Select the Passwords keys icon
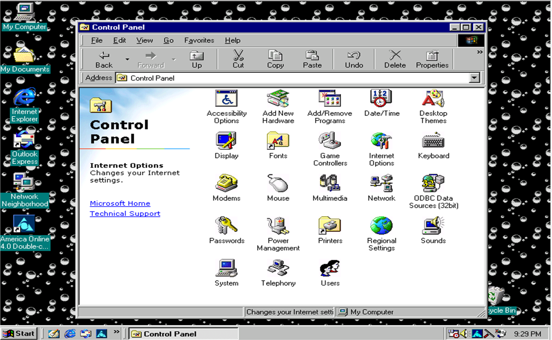552x340 pixels. (226, 226)
